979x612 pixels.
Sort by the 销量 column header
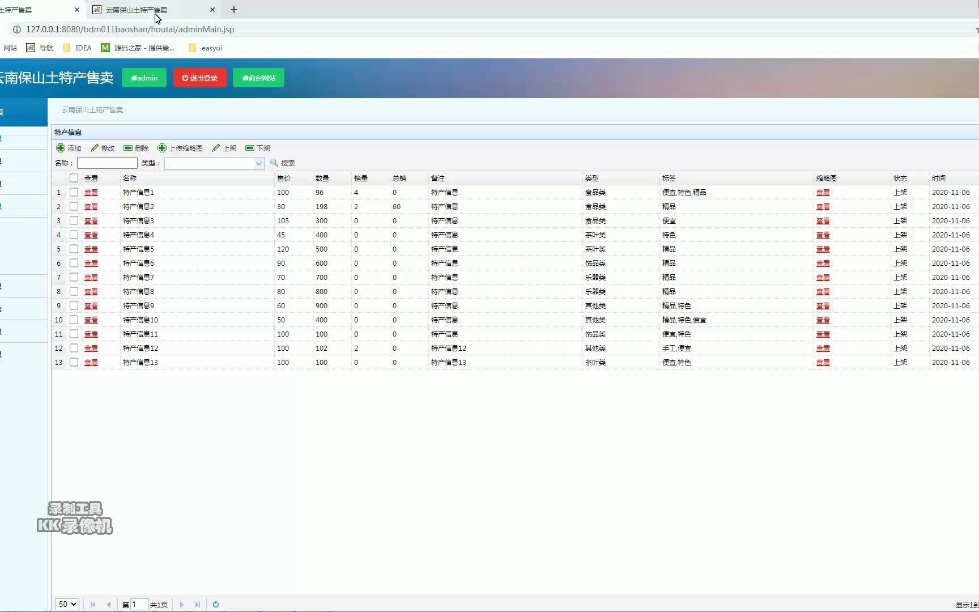[371, 178]
